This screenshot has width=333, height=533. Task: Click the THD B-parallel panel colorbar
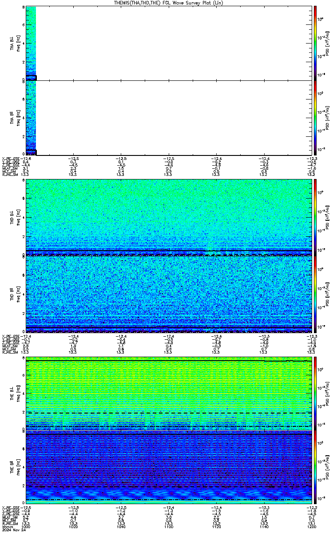[315, 294]
